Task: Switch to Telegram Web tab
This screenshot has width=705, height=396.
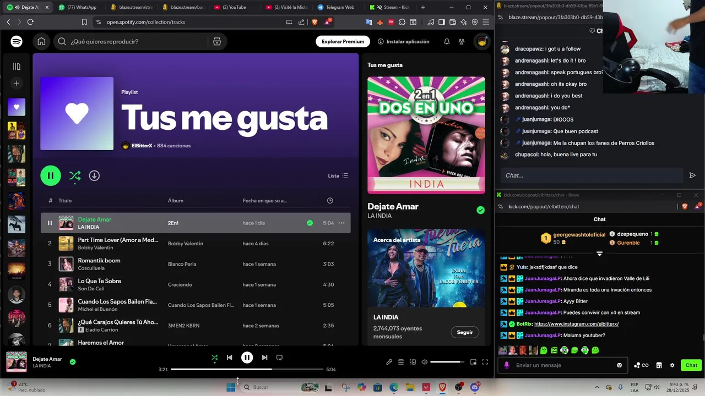Action: [339, 7]
